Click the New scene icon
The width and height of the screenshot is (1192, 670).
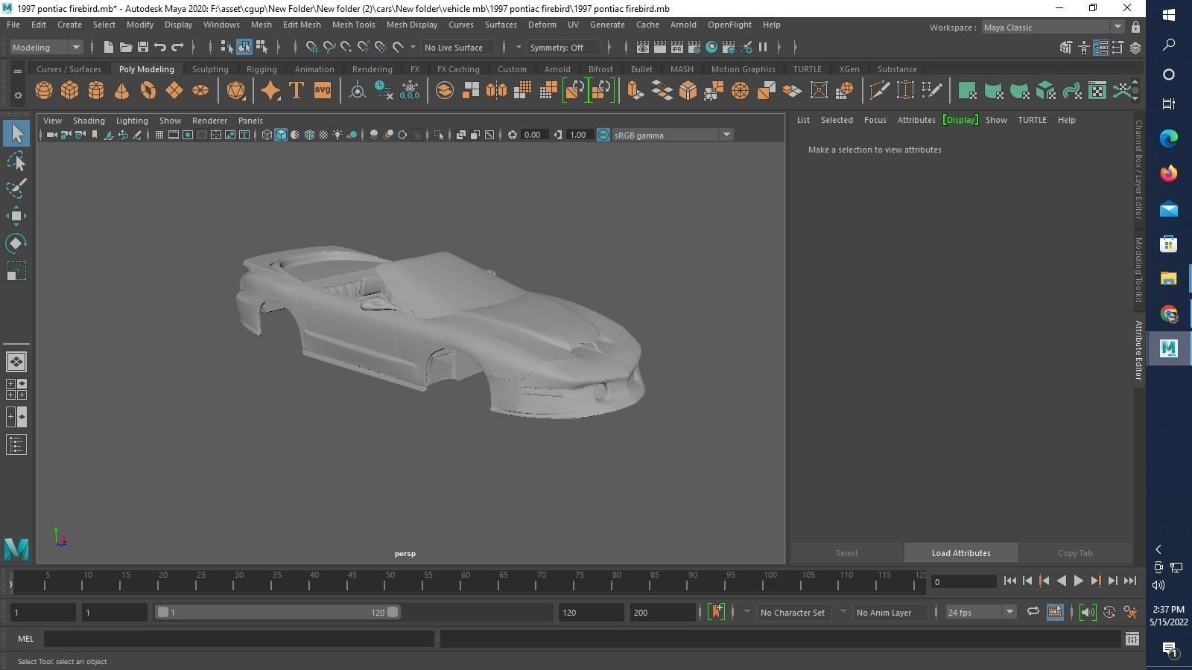109,47
